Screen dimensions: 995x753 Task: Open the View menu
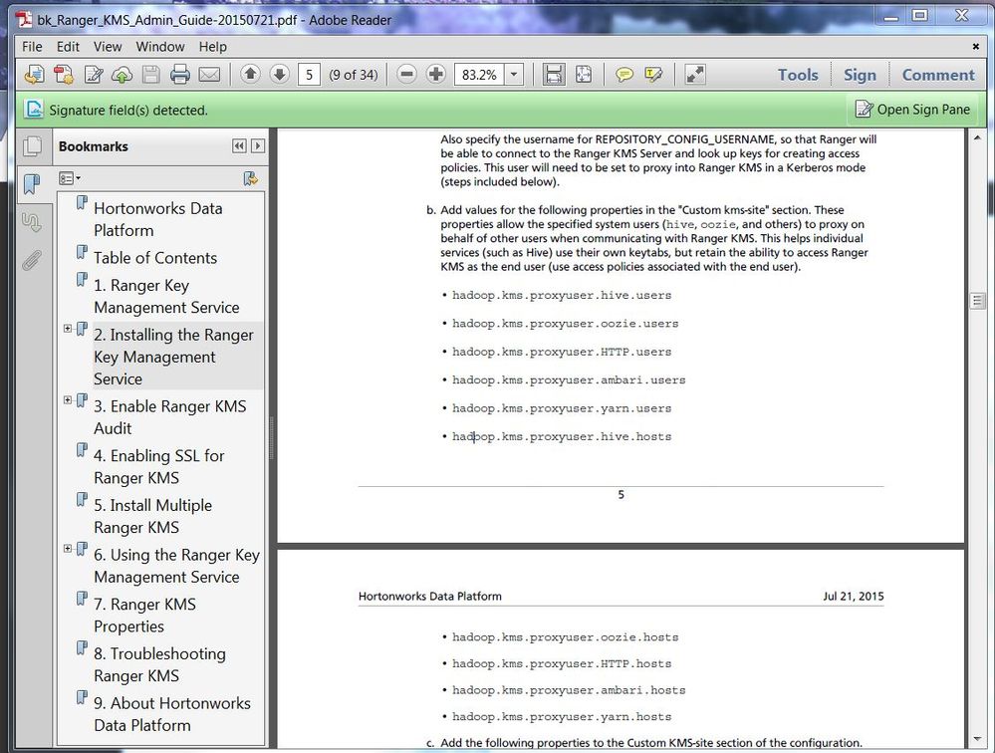tap(108, 46)
